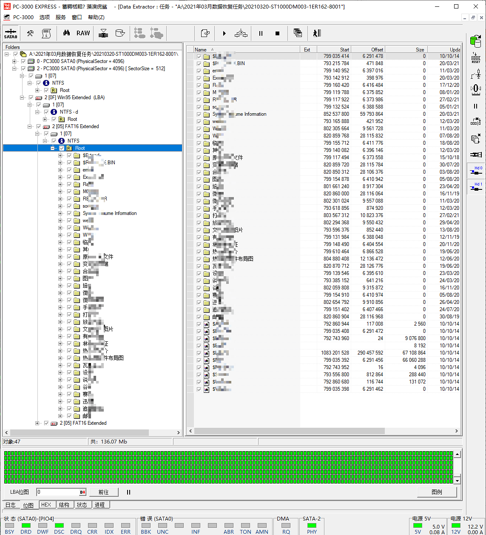Uncheck the selected Root folder checkbox
The width and height of the screenshot is (486, 535).
(62, 148)
